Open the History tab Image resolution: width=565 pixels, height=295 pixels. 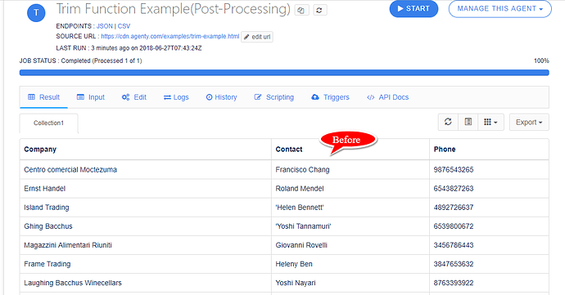pos(222,97)
